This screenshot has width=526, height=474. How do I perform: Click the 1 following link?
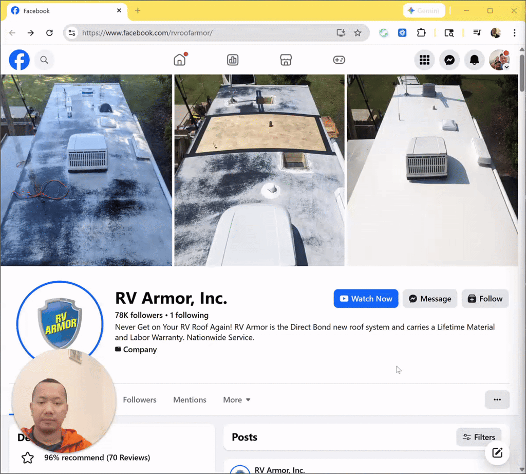[189, 315]
